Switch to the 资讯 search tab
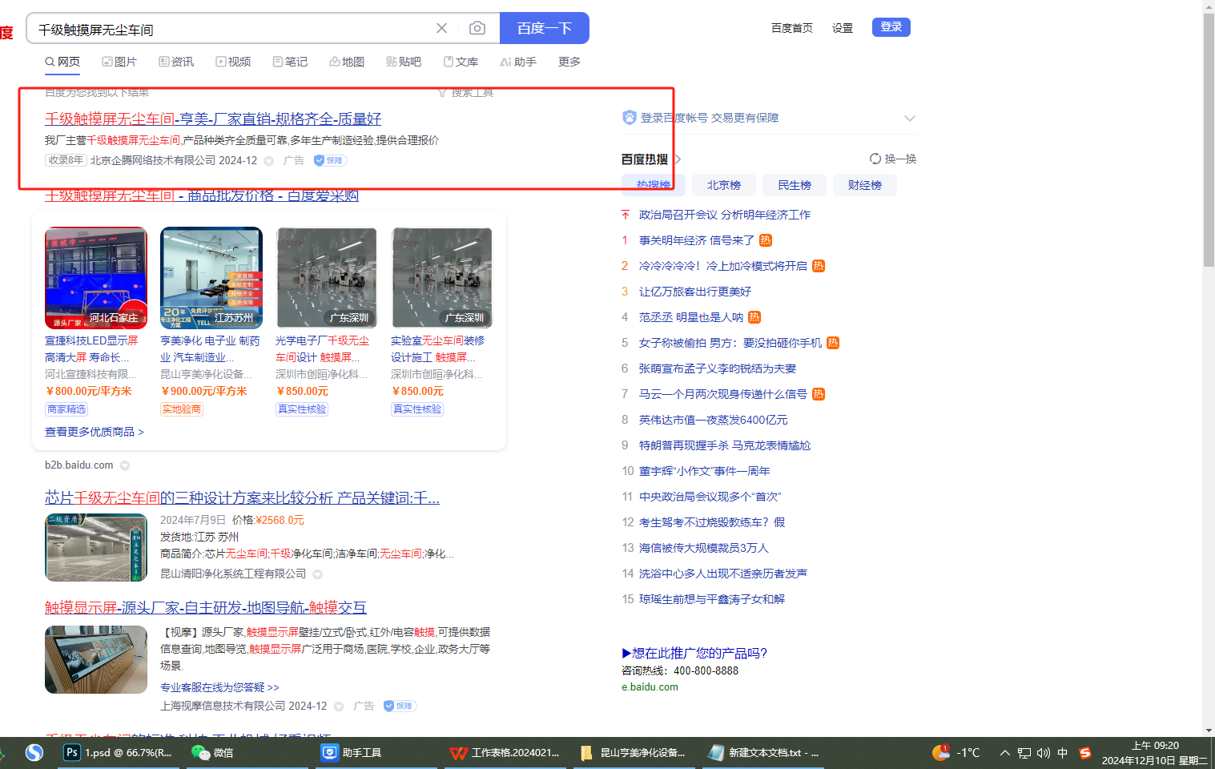1215x769 pixels. (x=176, y=62)
